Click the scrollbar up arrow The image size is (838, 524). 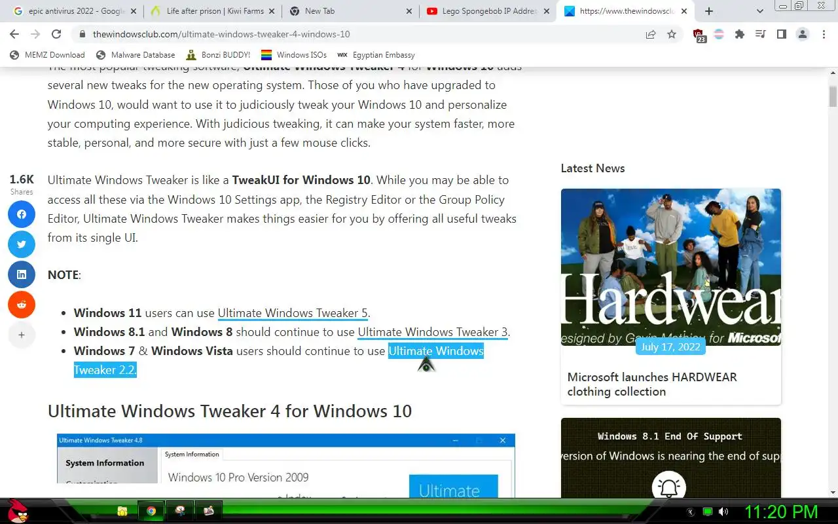point(833,72)
